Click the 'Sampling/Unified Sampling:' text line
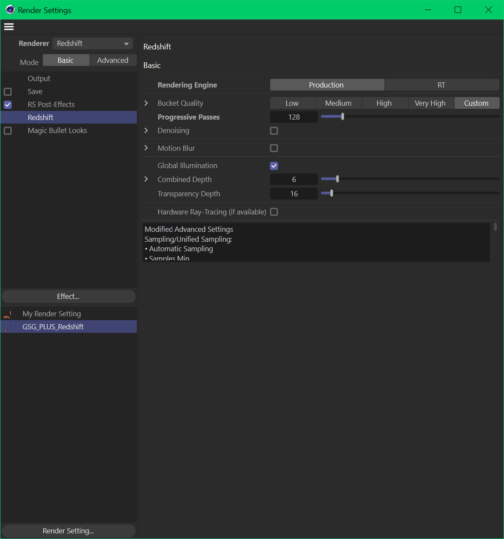Image resolution: width=504 pixels, height=539 pixels. click(x=188, y=239)
